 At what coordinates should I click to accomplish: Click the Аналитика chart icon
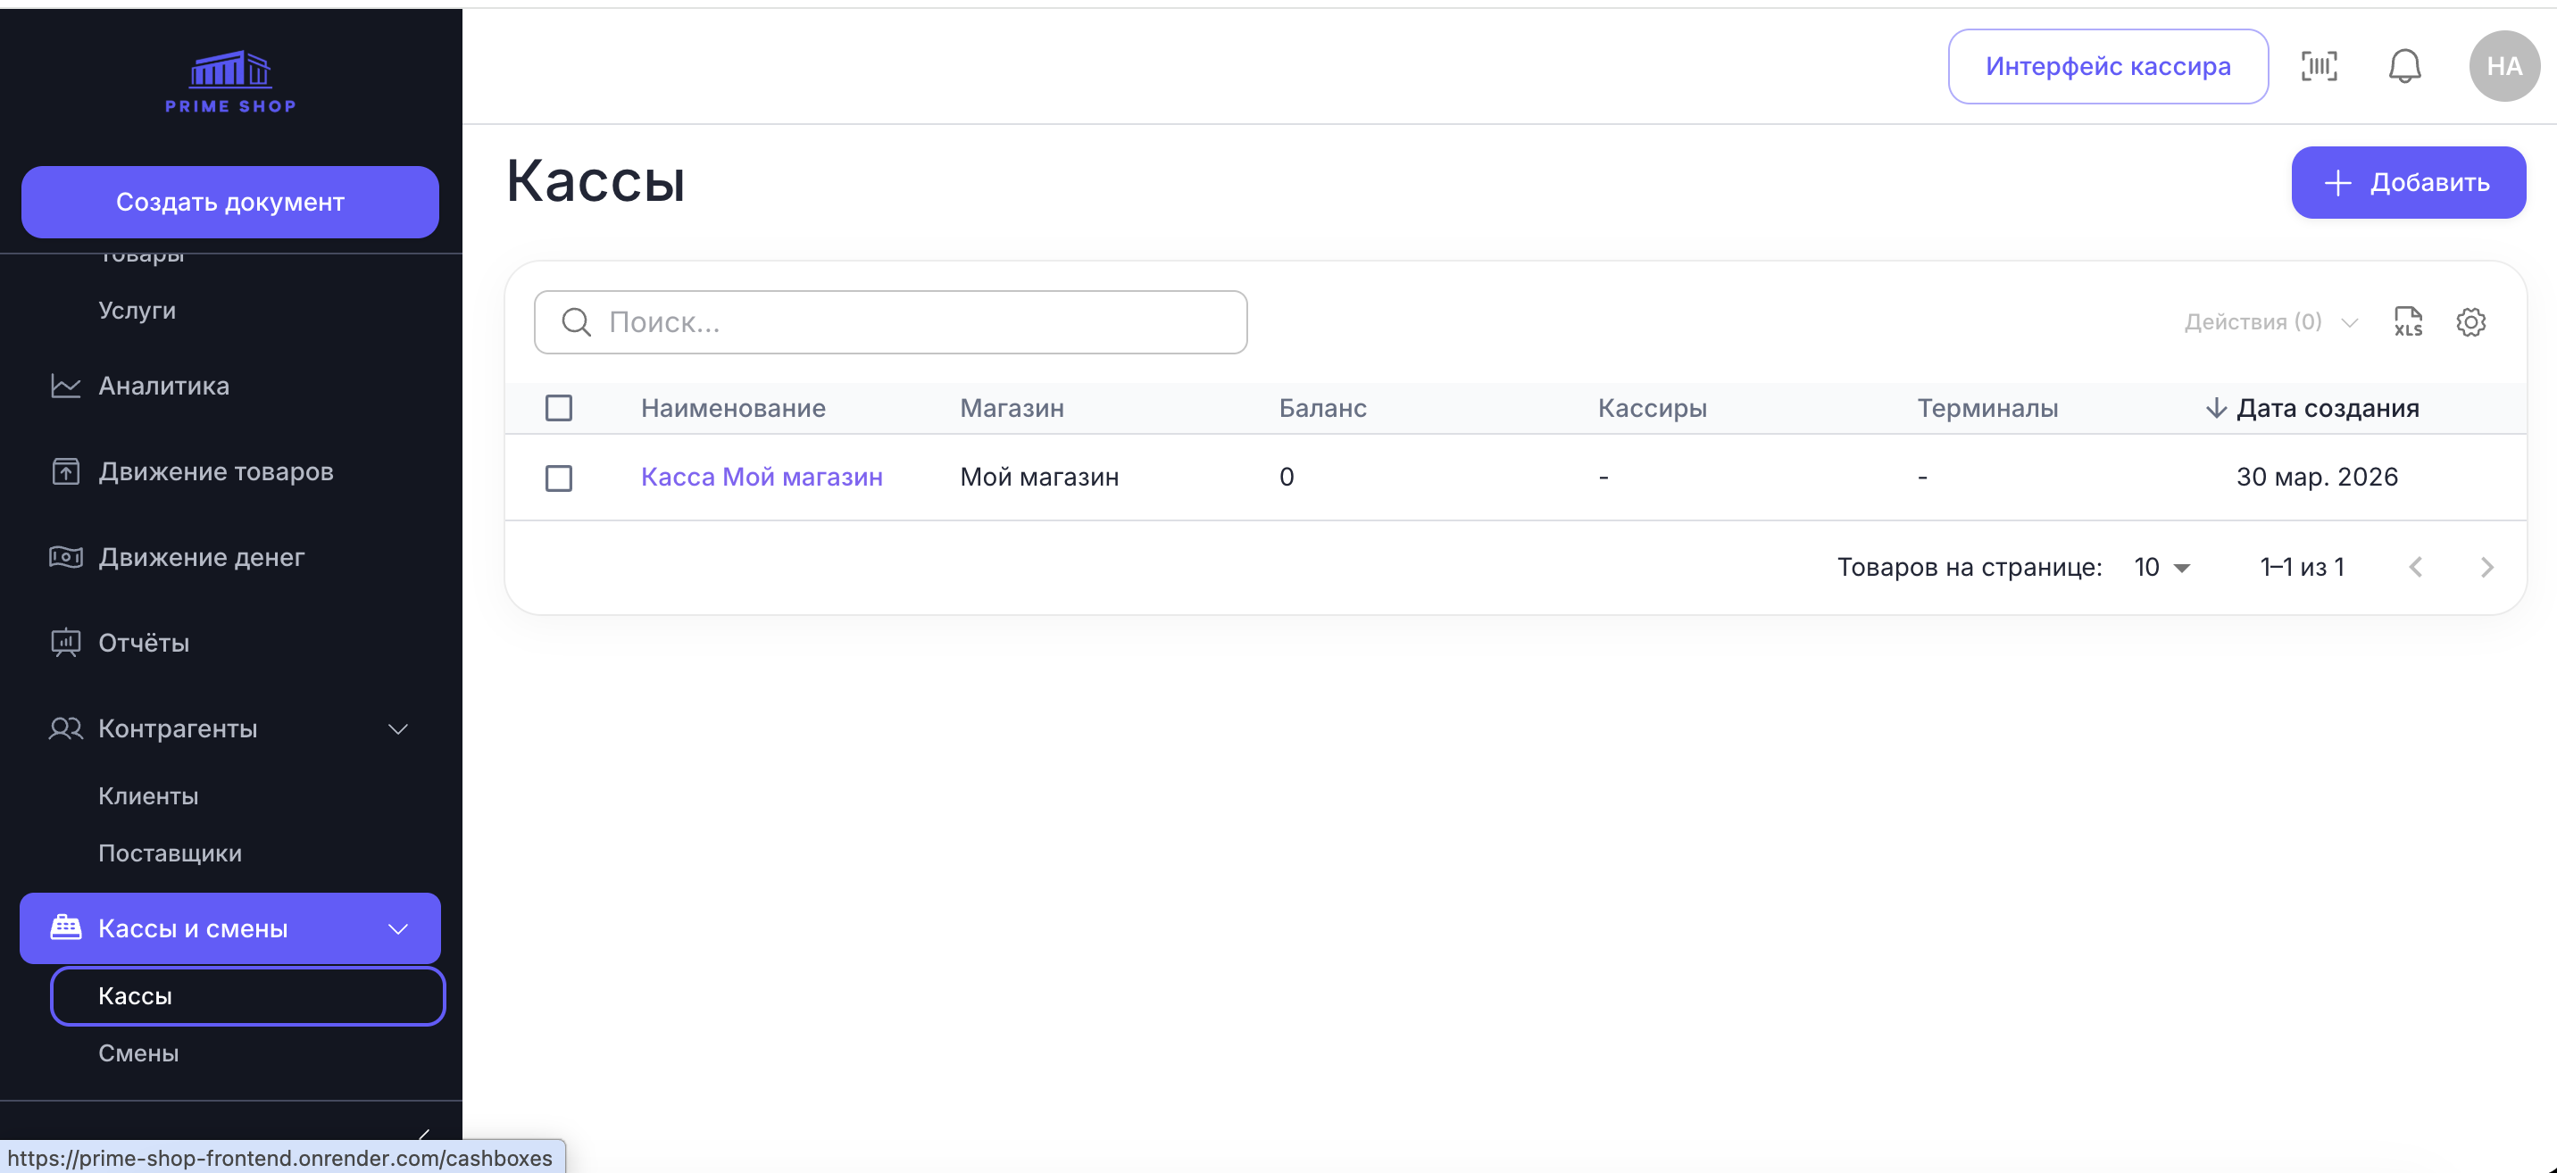point(65,386)
